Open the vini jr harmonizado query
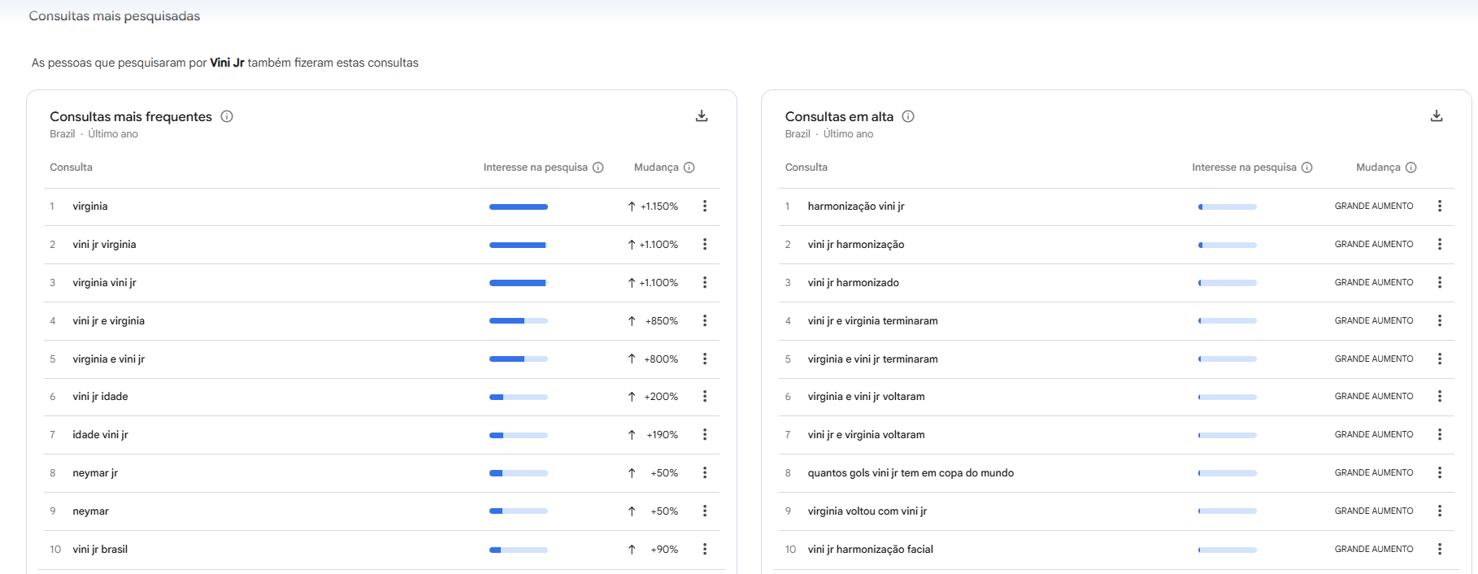The image size is (1478, 574). (x=854, y=283)
